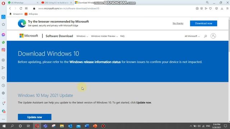
Task: Search open tabs with magnifier icon
Action: point(207,3)
